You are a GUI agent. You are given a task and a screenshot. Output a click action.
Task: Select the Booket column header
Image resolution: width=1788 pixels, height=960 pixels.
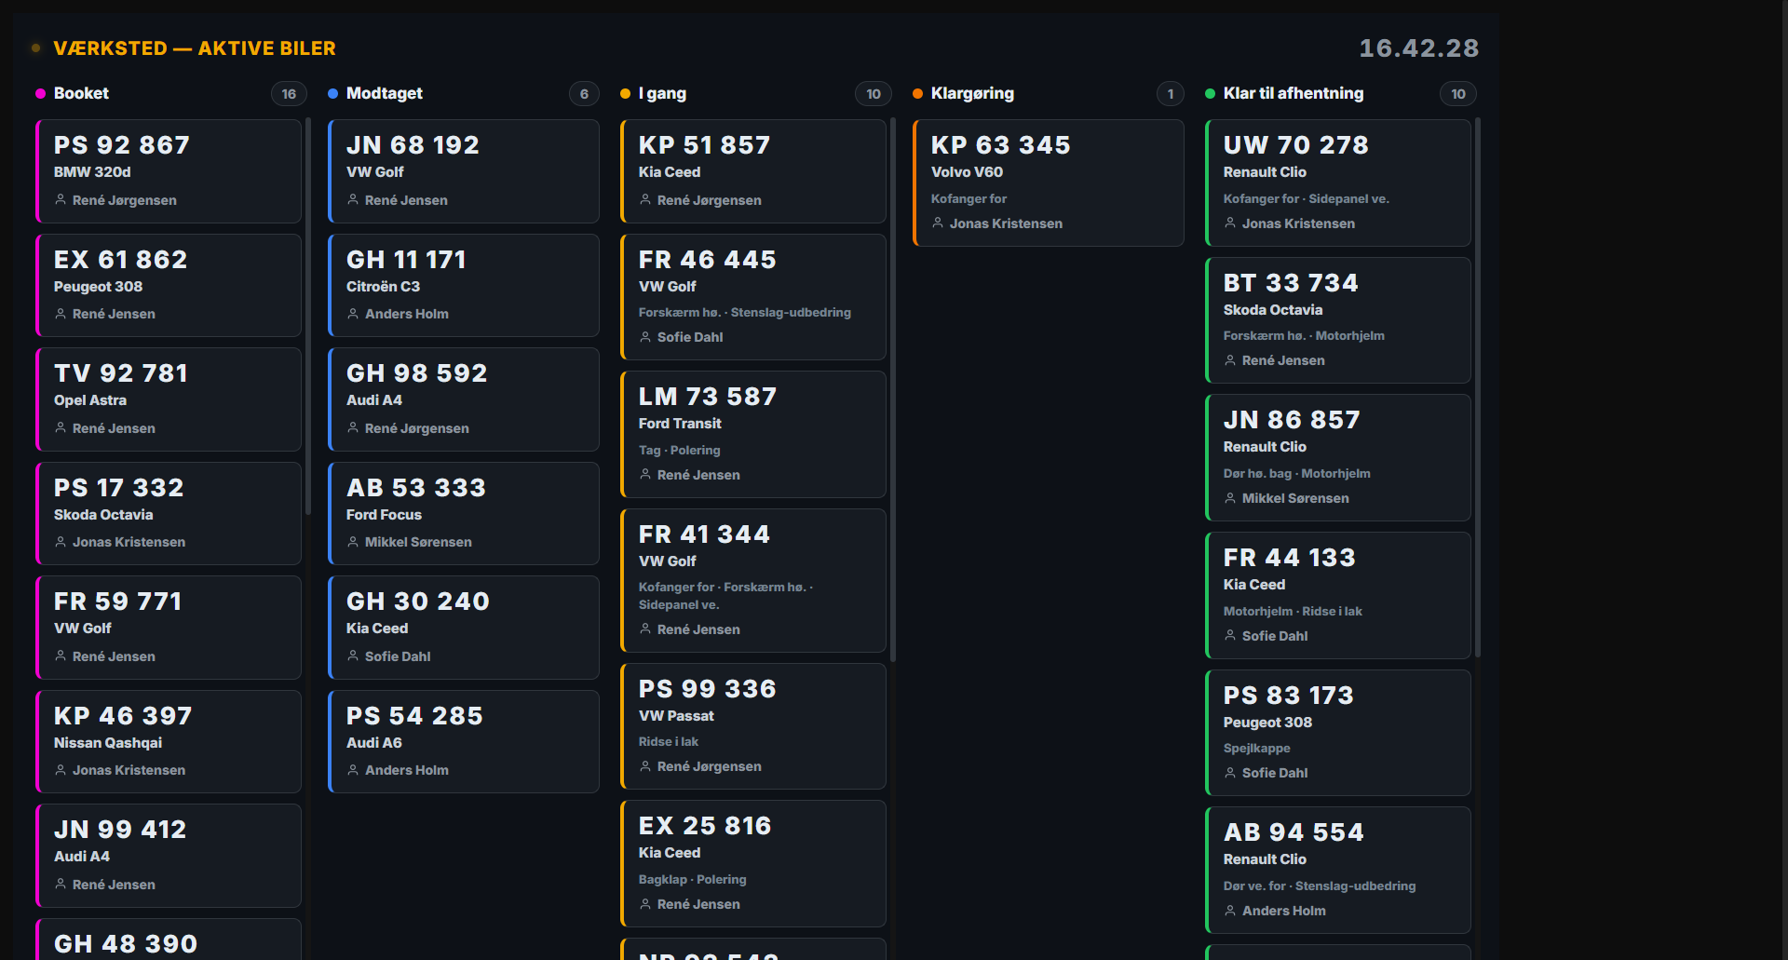[x=81, y=93]
